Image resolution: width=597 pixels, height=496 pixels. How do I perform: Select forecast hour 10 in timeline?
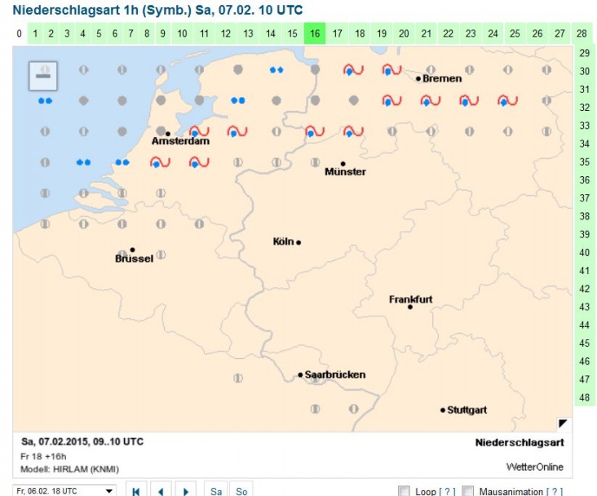(183, 33)
